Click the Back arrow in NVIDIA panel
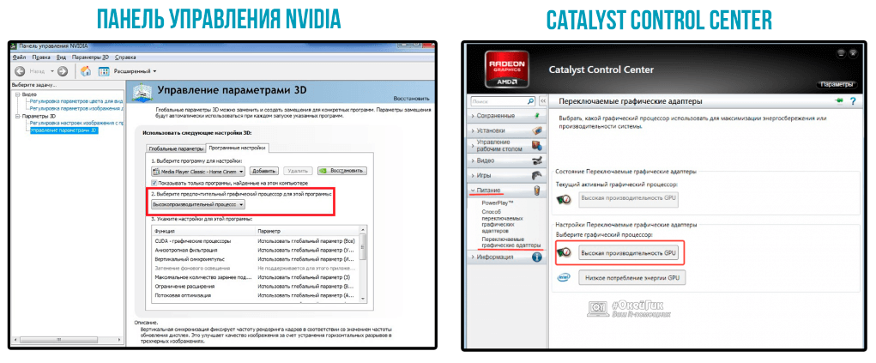The image size is (876, 363). (x=21, y=71)
